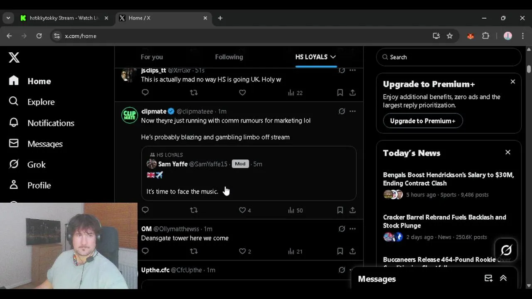View site information icon in address bar
532x299 pixels.
tap(57, 36)
